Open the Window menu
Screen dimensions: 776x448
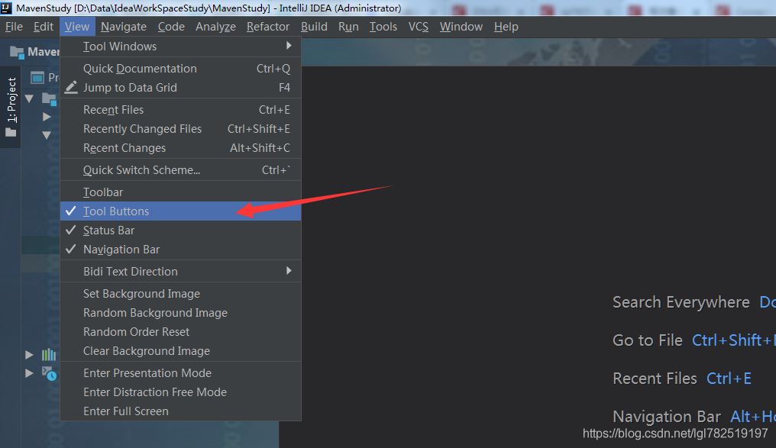(x=461, y=27)
